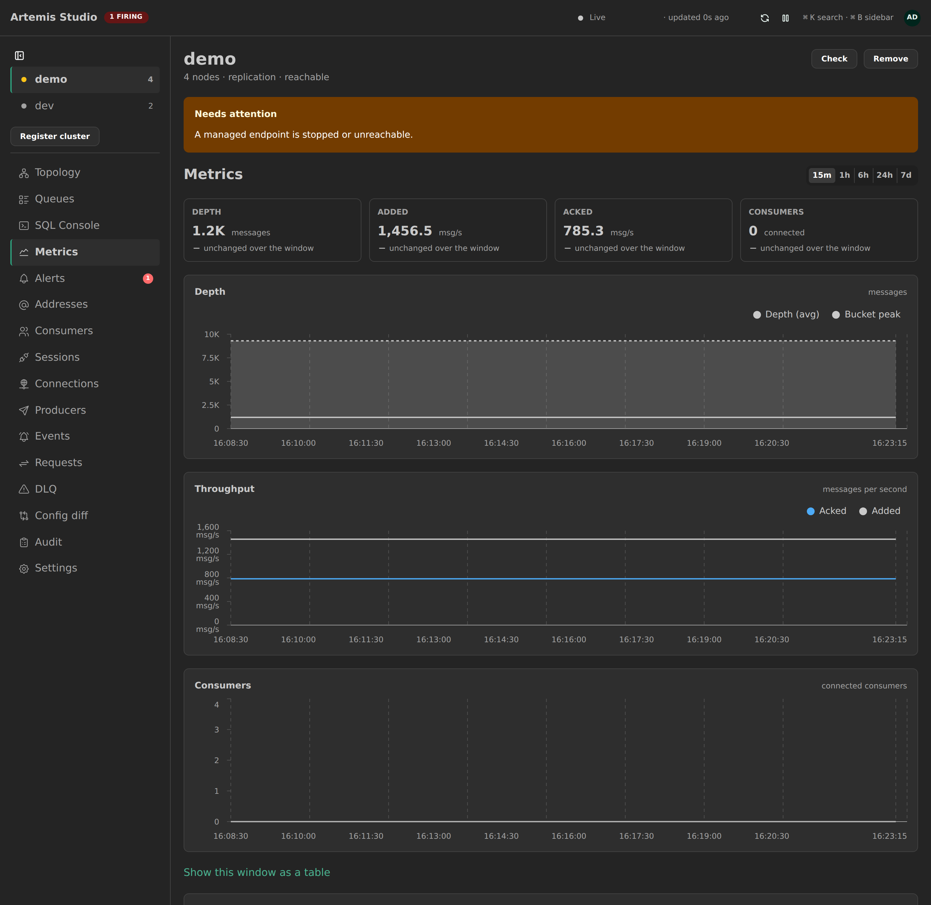The width and height of the screenshot is (931, 905).
Task: Click the ⌘K search shortcut hint
Action: tap(823, 17)
